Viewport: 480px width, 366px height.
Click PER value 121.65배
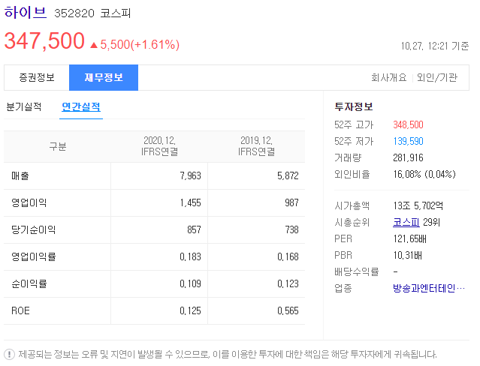point(410,238)
